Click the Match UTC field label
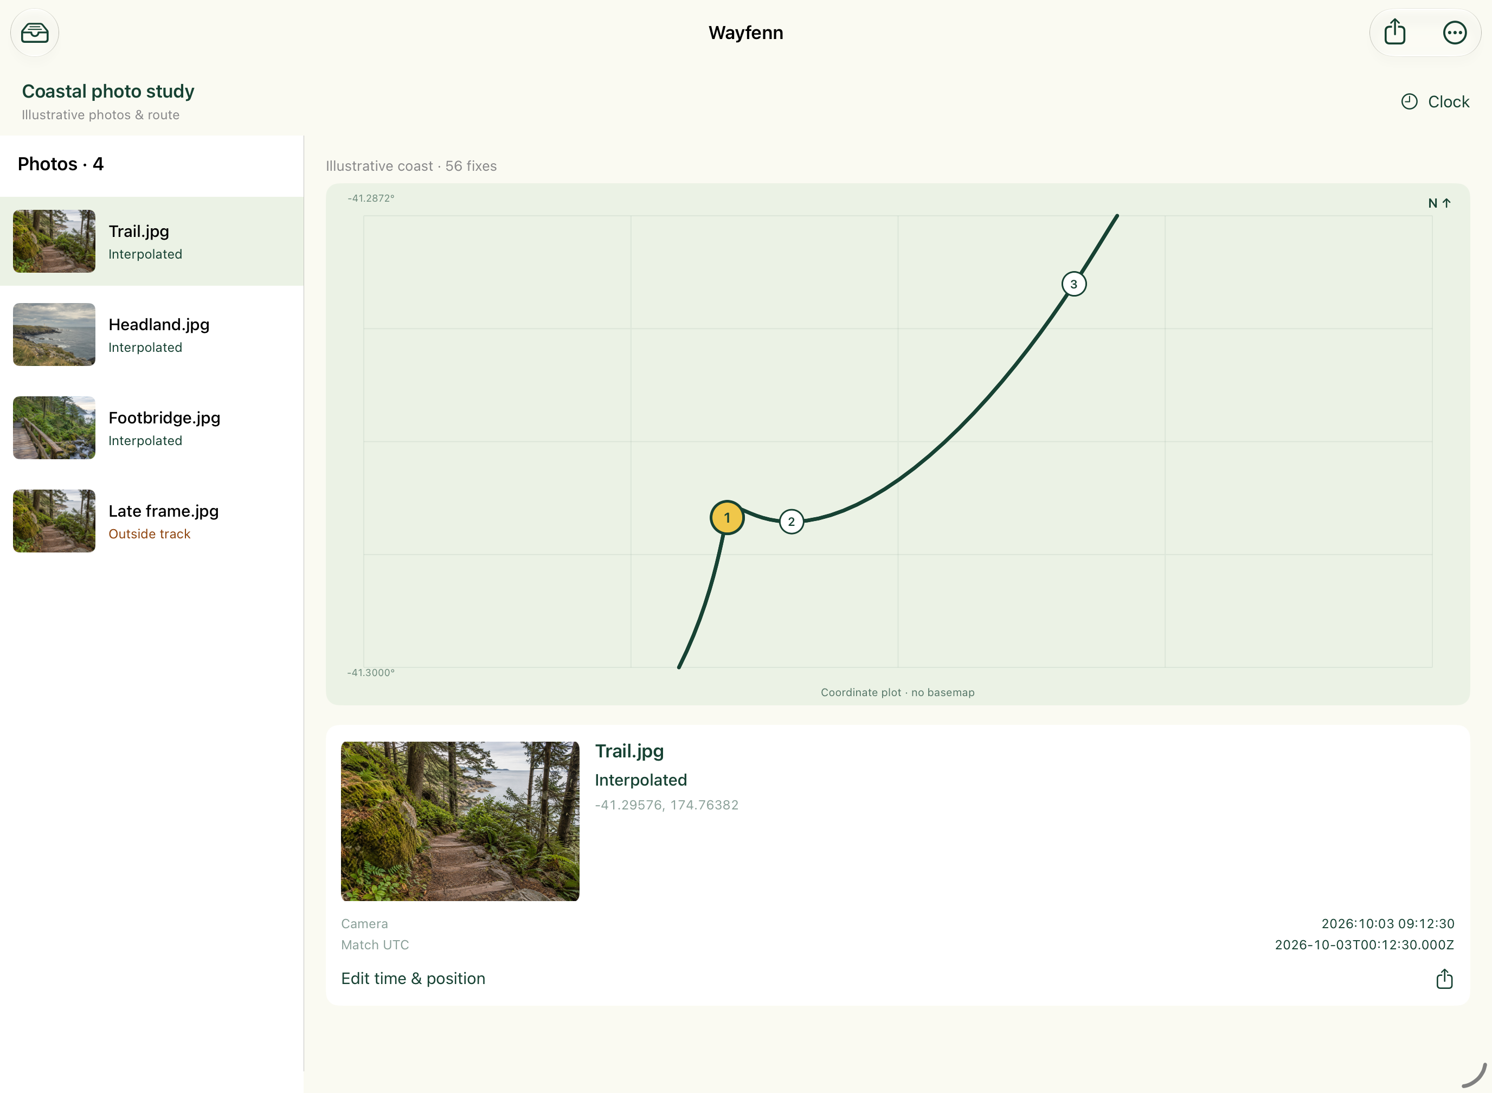The image size is (1492, 1093). click(x=375, y=945)
